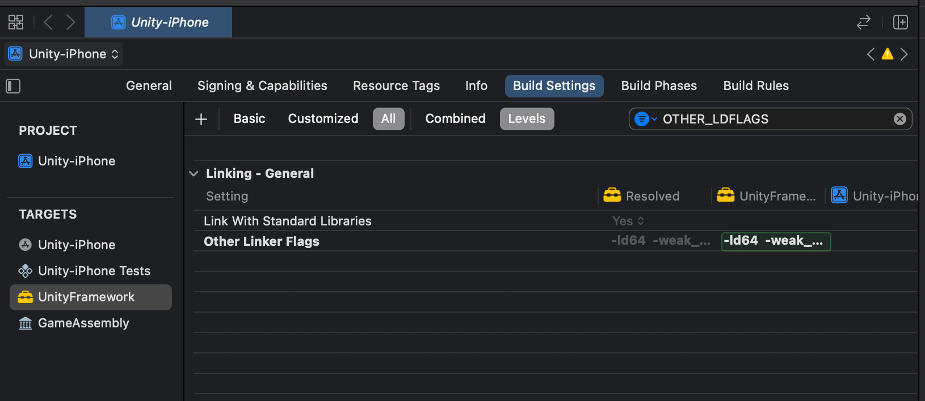Image resolution: width=925 pixels, height=401 pixels.
Task: Show All build settings
Action: 388,119
